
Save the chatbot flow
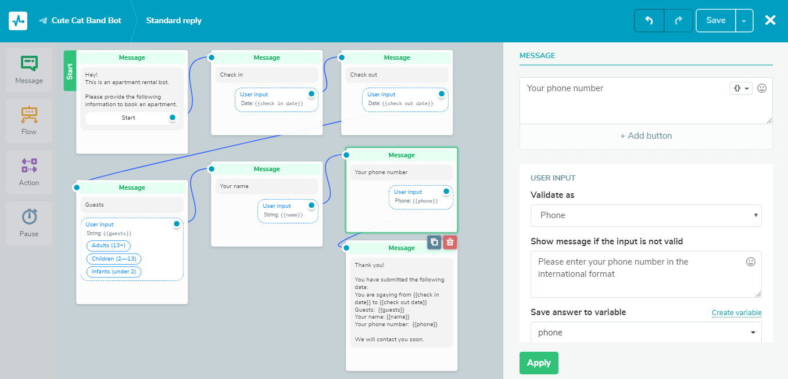coord(715,20)
